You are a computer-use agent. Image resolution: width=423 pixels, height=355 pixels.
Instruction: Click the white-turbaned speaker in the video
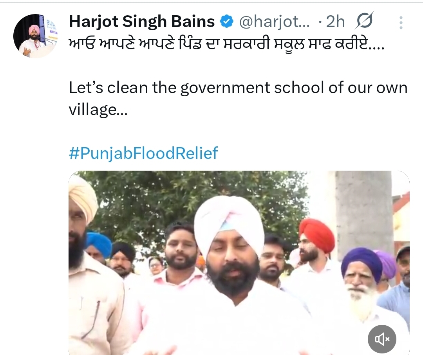click(229, 270)
